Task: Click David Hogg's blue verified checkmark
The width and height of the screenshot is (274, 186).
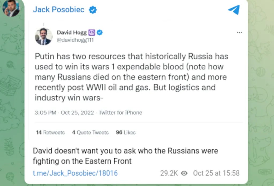Action: (100, 33)
